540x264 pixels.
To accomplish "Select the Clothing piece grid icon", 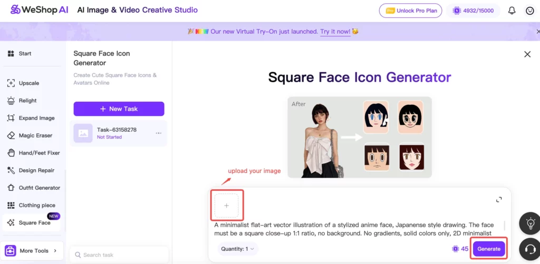I will pos(11,205).
